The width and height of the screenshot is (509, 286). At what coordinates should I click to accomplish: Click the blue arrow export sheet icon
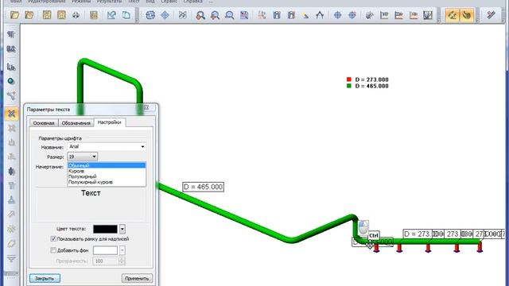(111, 15)
